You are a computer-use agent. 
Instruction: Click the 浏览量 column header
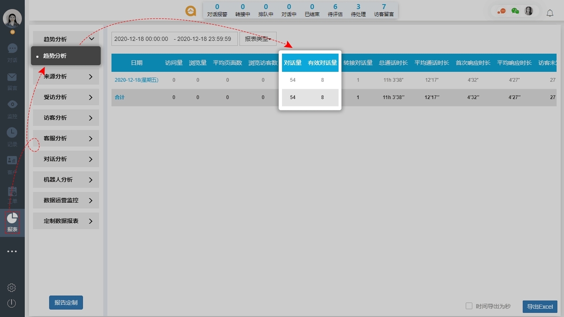(x=198, y=63)
